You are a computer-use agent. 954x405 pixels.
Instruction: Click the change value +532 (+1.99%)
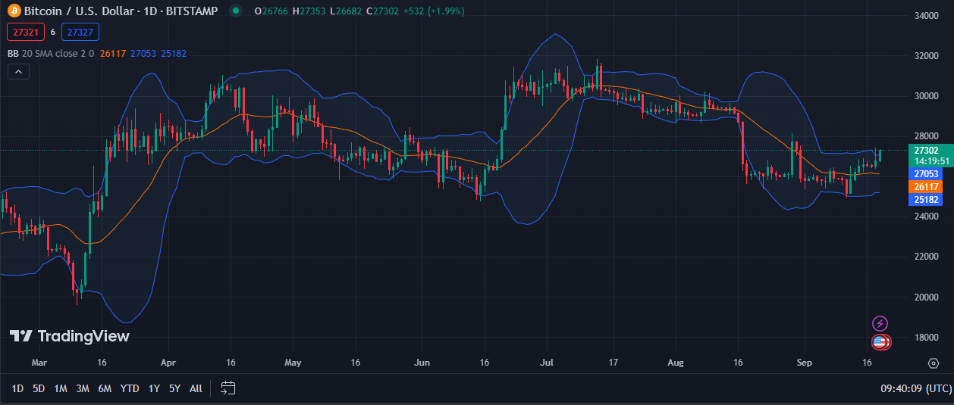(432, 11)
